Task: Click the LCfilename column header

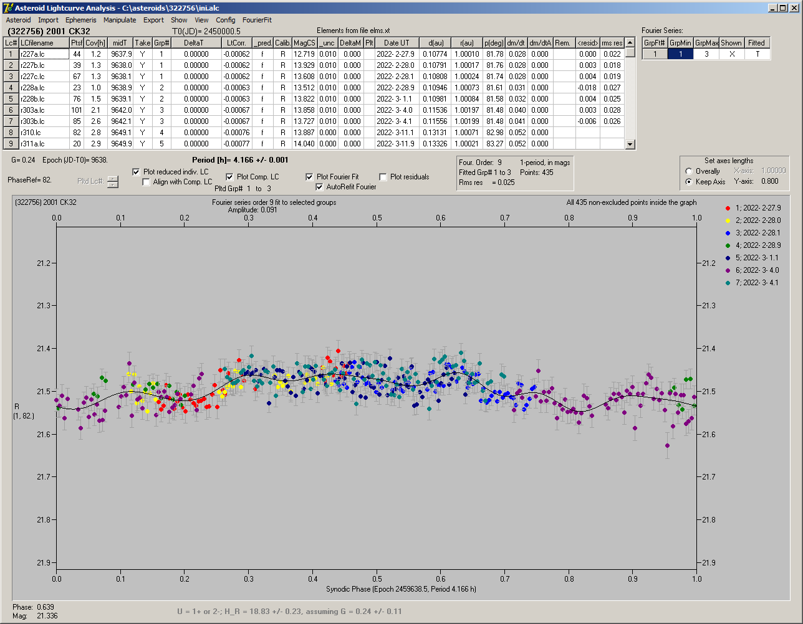Action: point(44,43)
